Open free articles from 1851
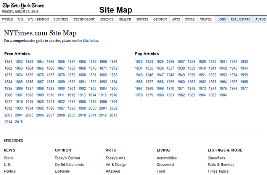267x175 pixels. tap(8, 62)
